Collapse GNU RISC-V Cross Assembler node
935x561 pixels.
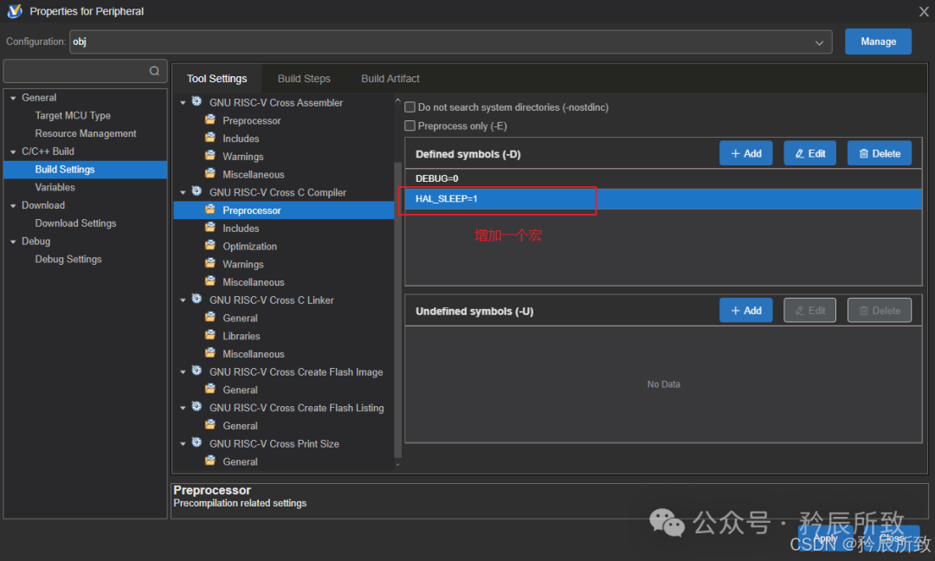tap(183, 102)
